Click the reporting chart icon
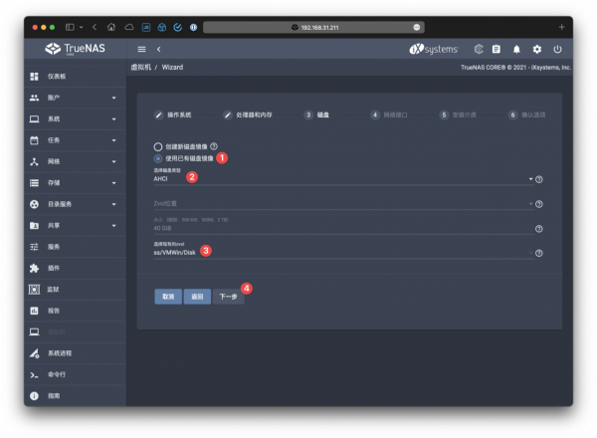This screenshot has height=438, width=597. [x=34, y=312]
